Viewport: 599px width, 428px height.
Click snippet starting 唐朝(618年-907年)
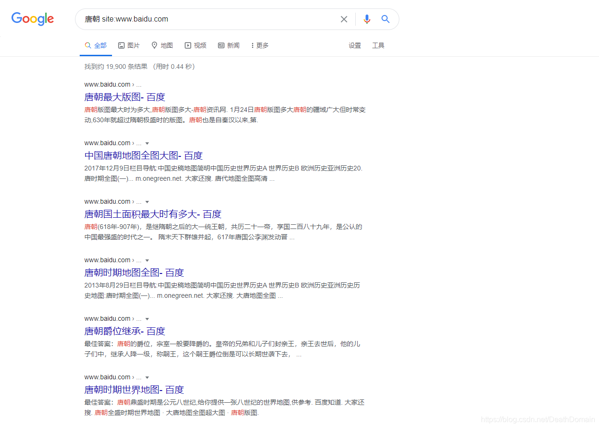pos(223,232)
